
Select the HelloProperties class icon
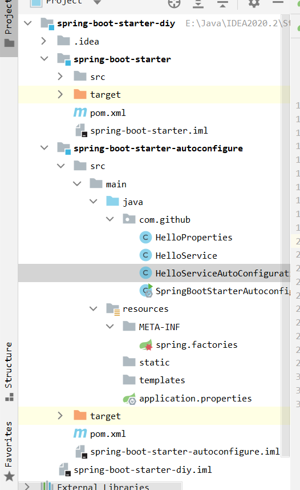[x=145, y=238]
